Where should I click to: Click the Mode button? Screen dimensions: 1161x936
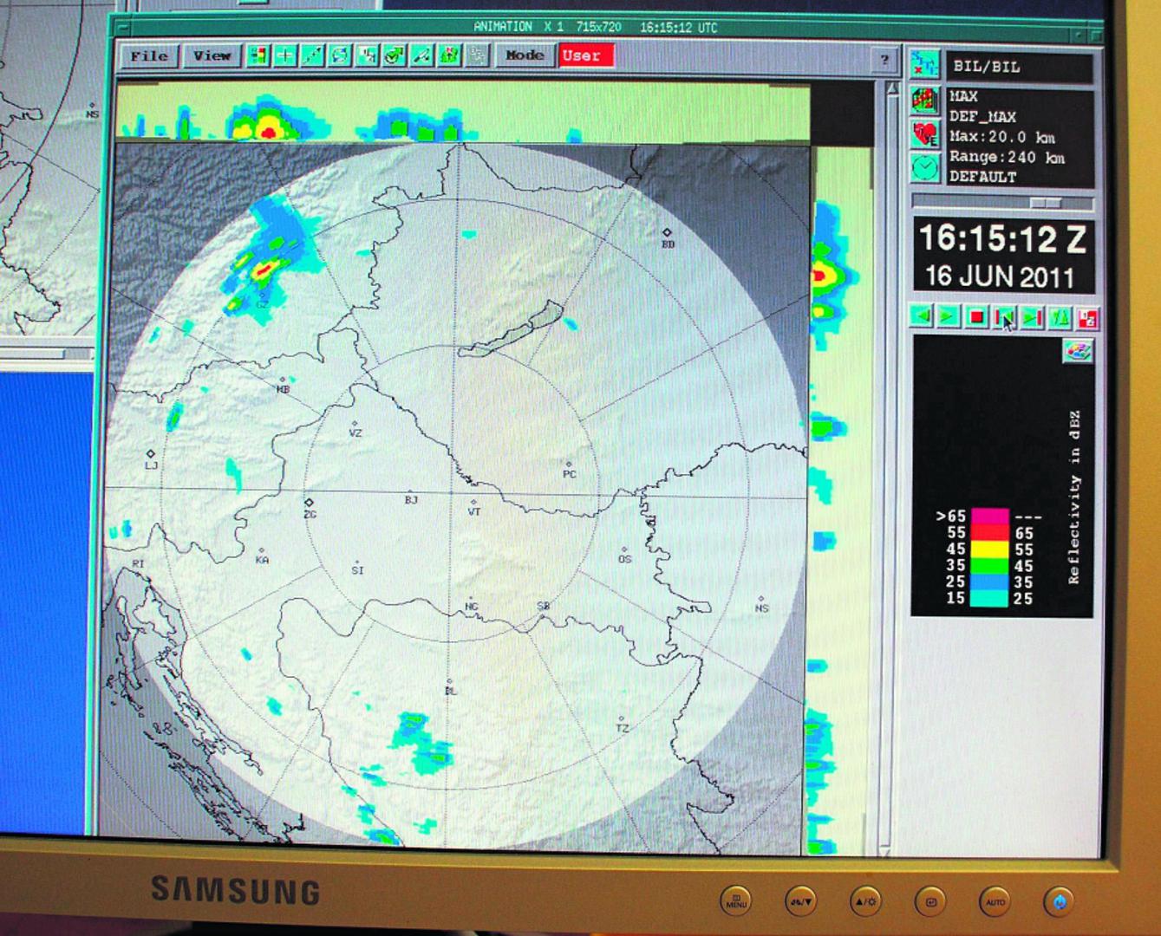(x=525, y=55)
